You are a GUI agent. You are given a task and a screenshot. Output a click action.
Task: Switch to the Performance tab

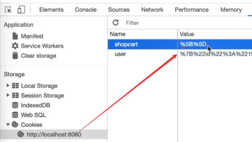192,10
